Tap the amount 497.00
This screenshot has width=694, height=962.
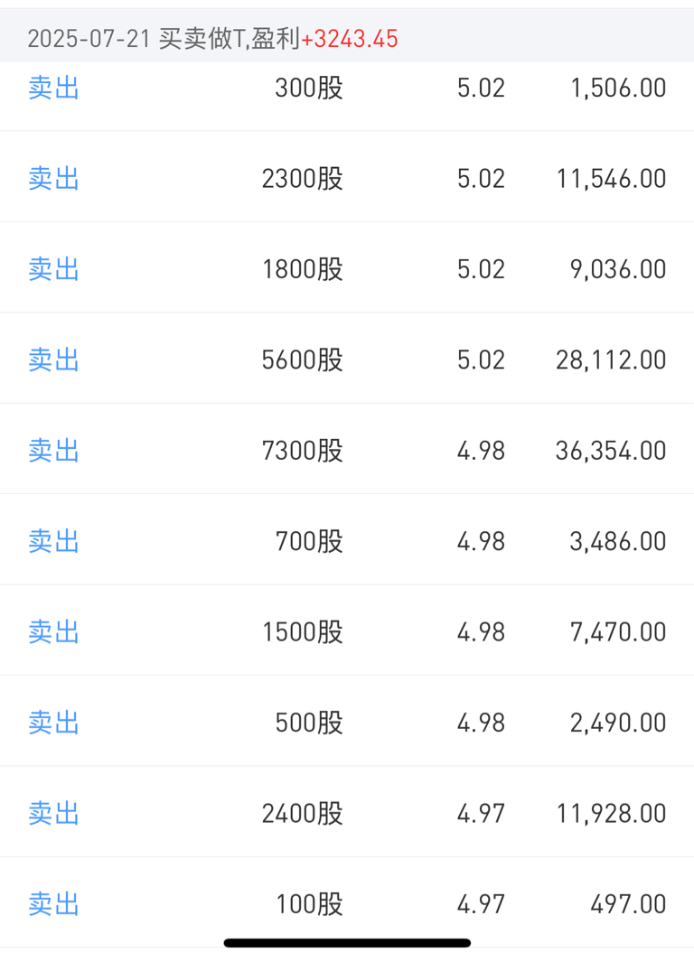point(628,904)
